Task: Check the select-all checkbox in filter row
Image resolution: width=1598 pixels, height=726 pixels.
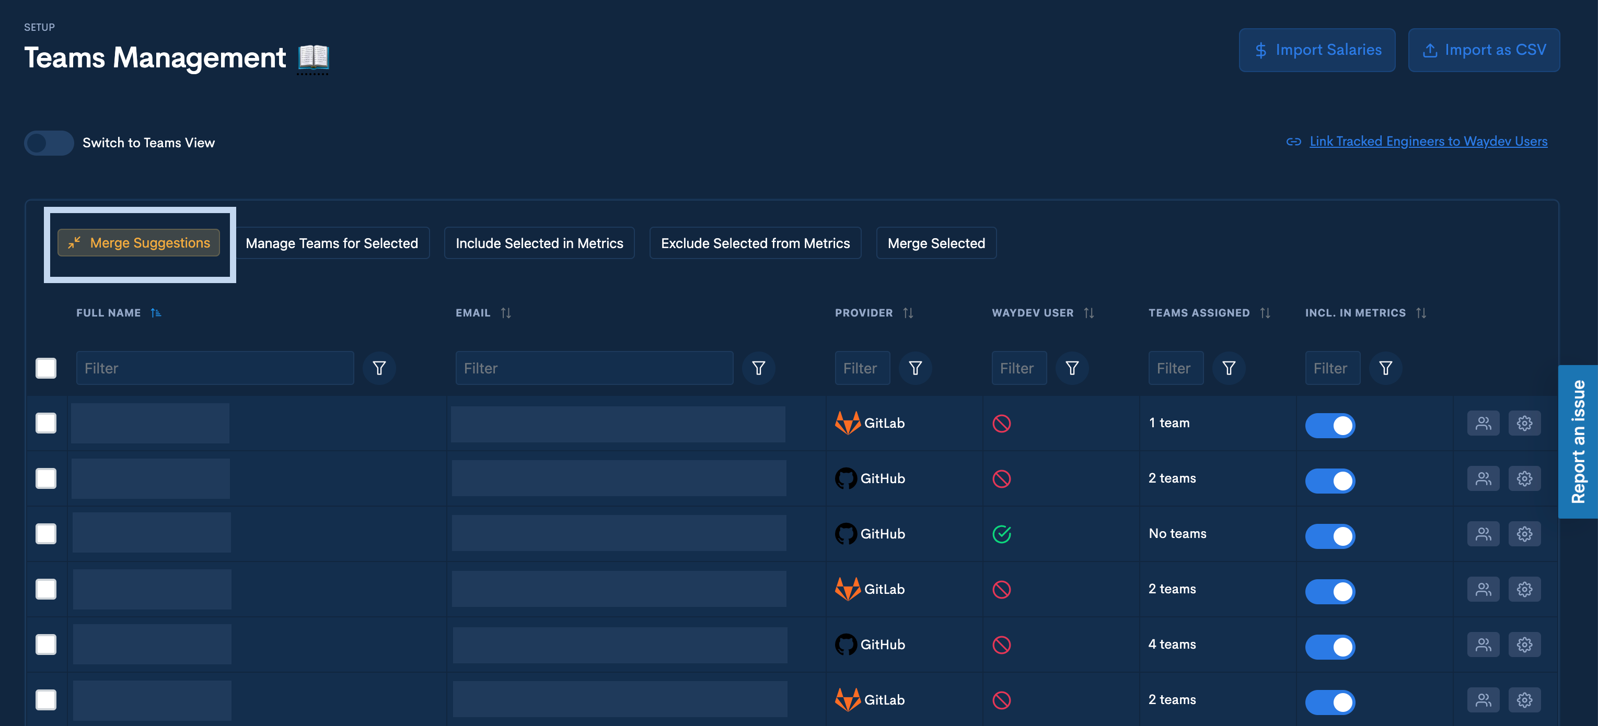Action: [x=46, y=368]
